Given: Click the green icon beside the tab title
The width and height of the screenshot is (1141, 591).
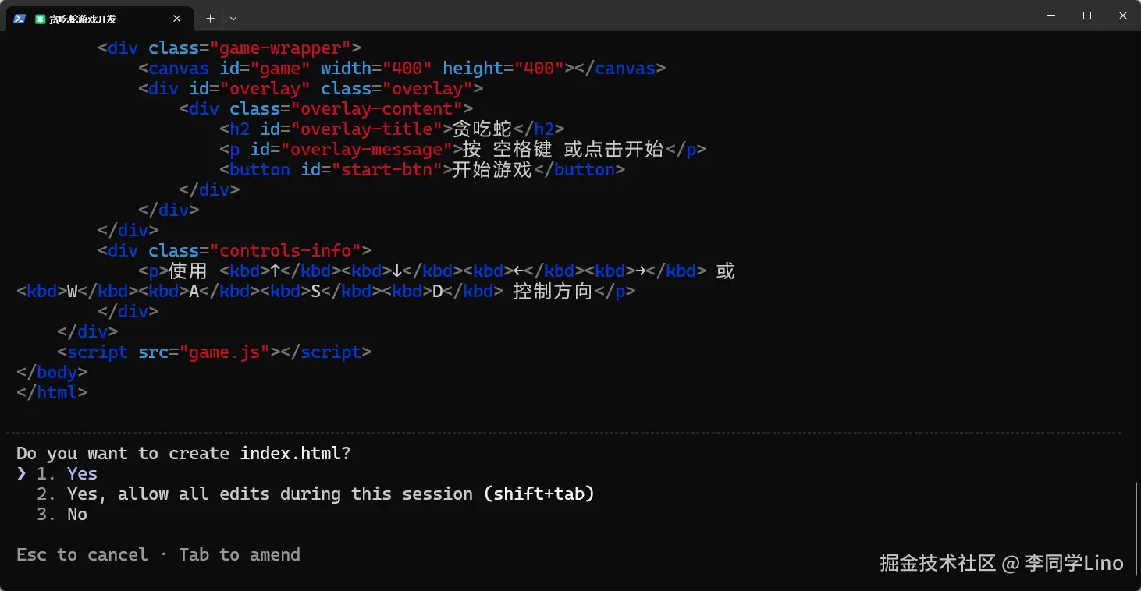Looking at the screenshot, I should tap(40, 19).
